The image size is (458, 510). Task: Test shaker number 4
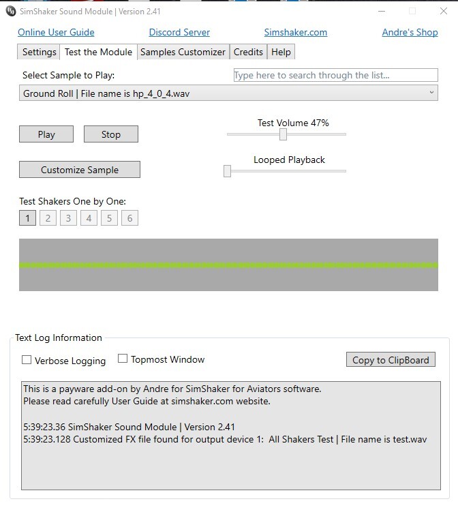(x=89, y=218)
